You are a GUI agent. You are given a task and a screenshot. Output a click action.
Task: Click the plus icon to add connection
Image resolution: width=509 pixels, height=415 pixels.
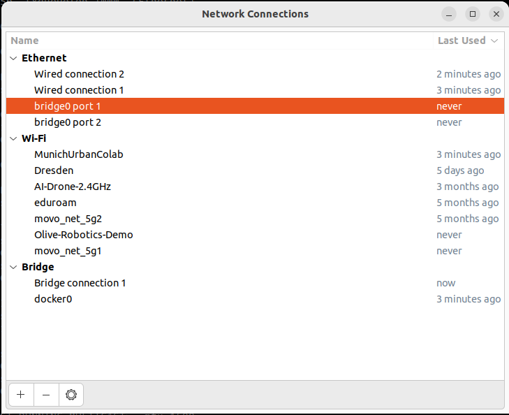click(20, 395)
